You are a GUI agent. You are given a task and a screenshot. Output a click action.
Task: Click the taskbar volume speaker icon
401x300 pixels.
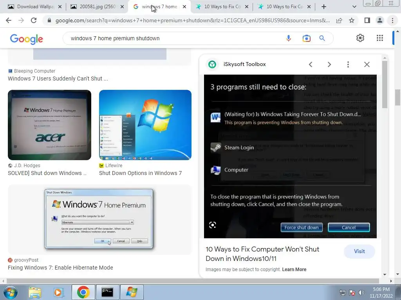pos(361,293)
